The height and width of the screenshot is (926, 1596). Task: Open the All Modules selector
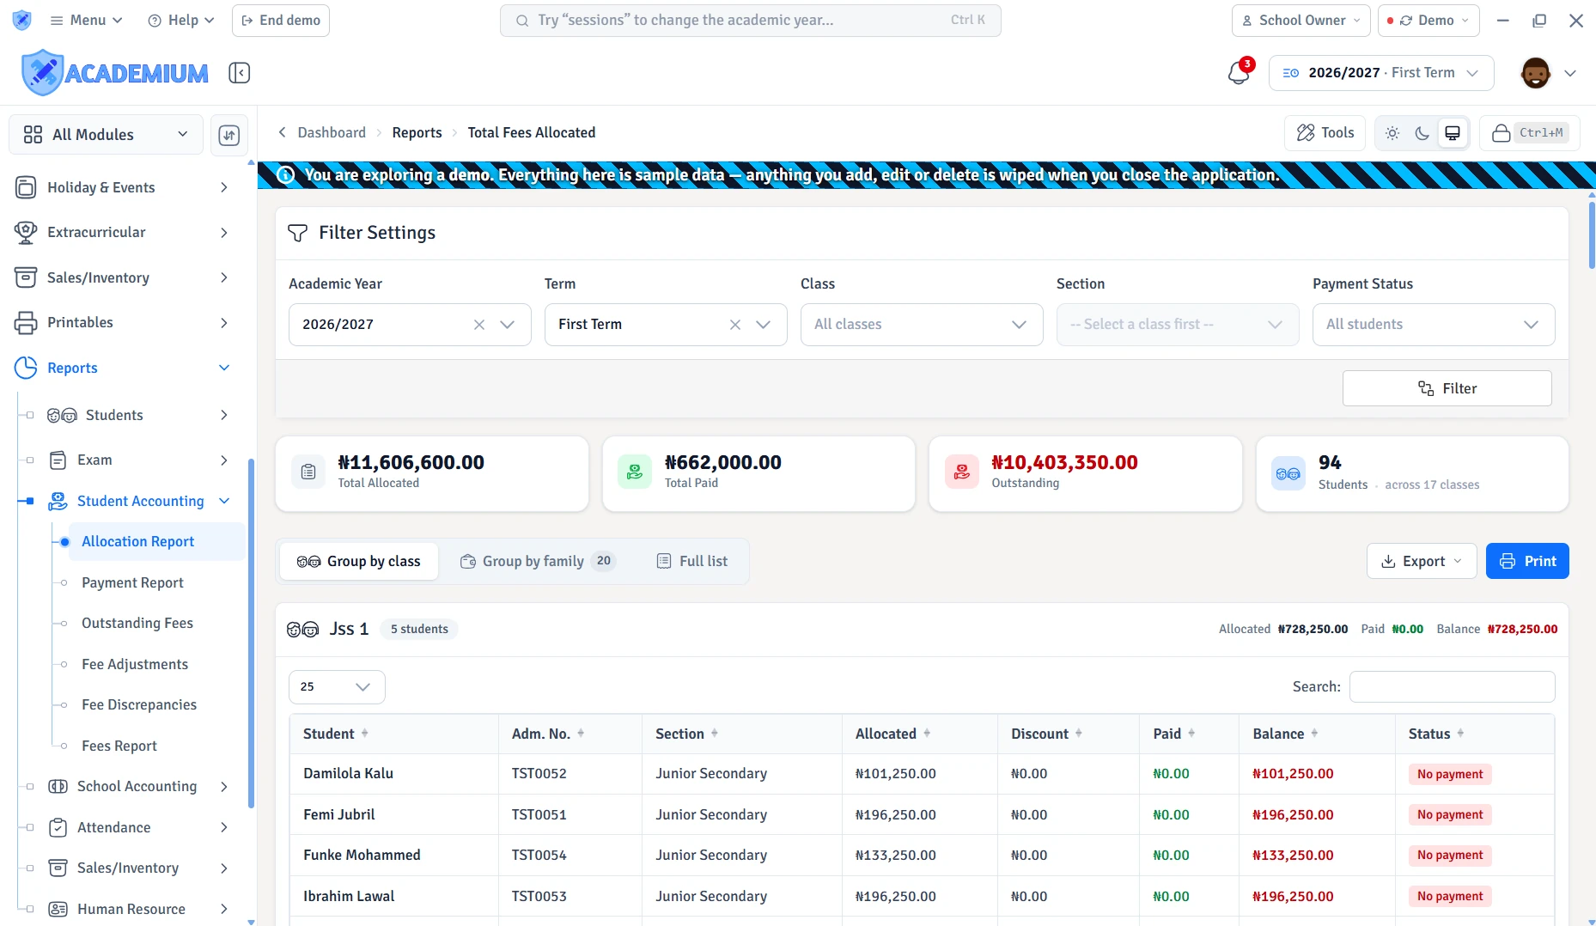click(x=106, y=135)
